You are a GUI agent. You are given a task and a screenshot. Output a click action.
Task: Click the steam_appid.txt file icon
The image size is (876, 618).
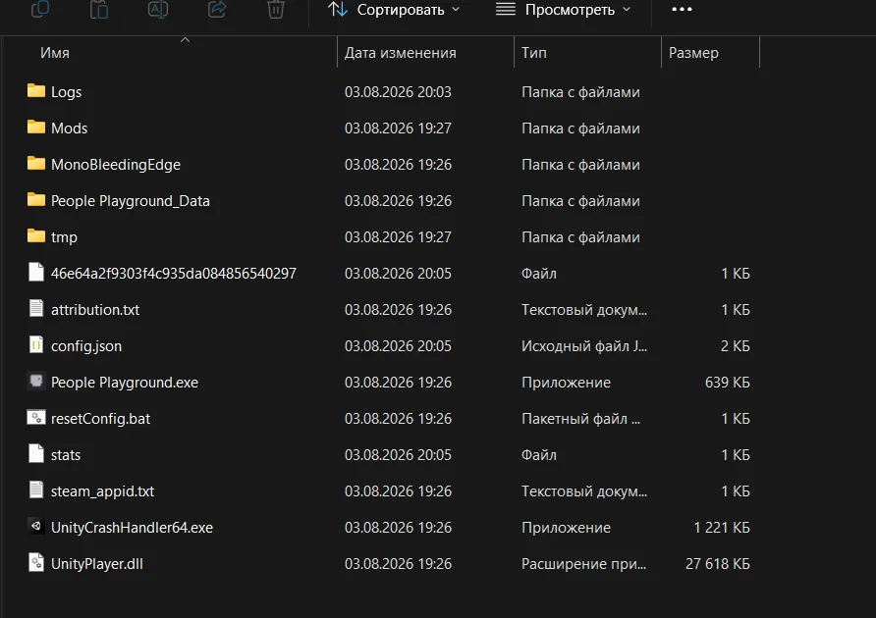click(36, 489)
